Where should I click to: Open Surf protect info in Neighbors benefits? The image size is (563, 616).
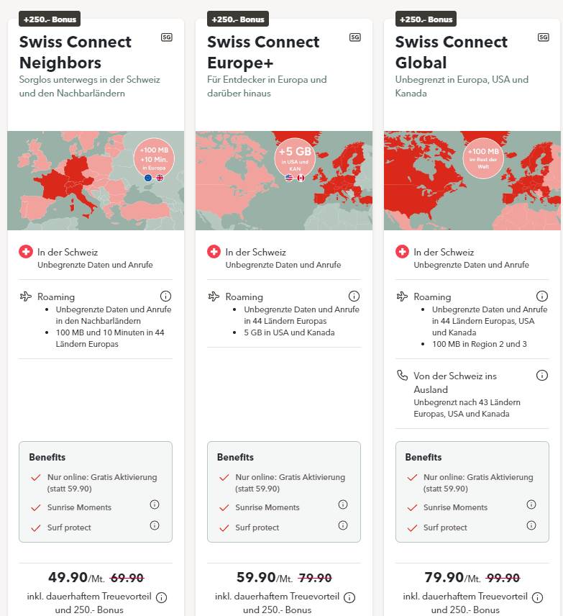point(155,525)
